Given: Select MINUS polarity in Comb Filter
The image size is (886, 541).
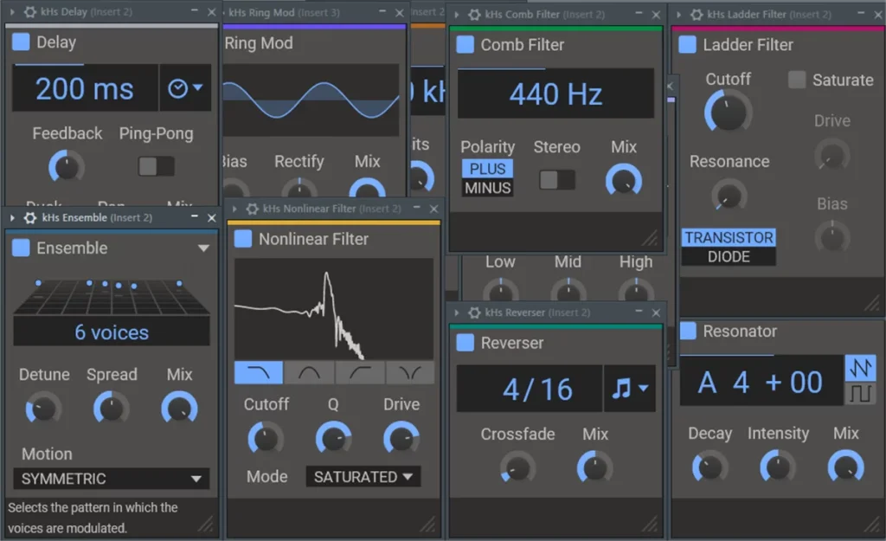Looking at the screenshot, I should click(x=487, y=188).
